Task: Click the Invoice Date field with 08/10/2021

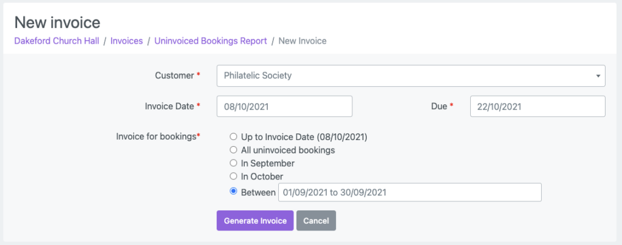Action: tap(284, 106)
